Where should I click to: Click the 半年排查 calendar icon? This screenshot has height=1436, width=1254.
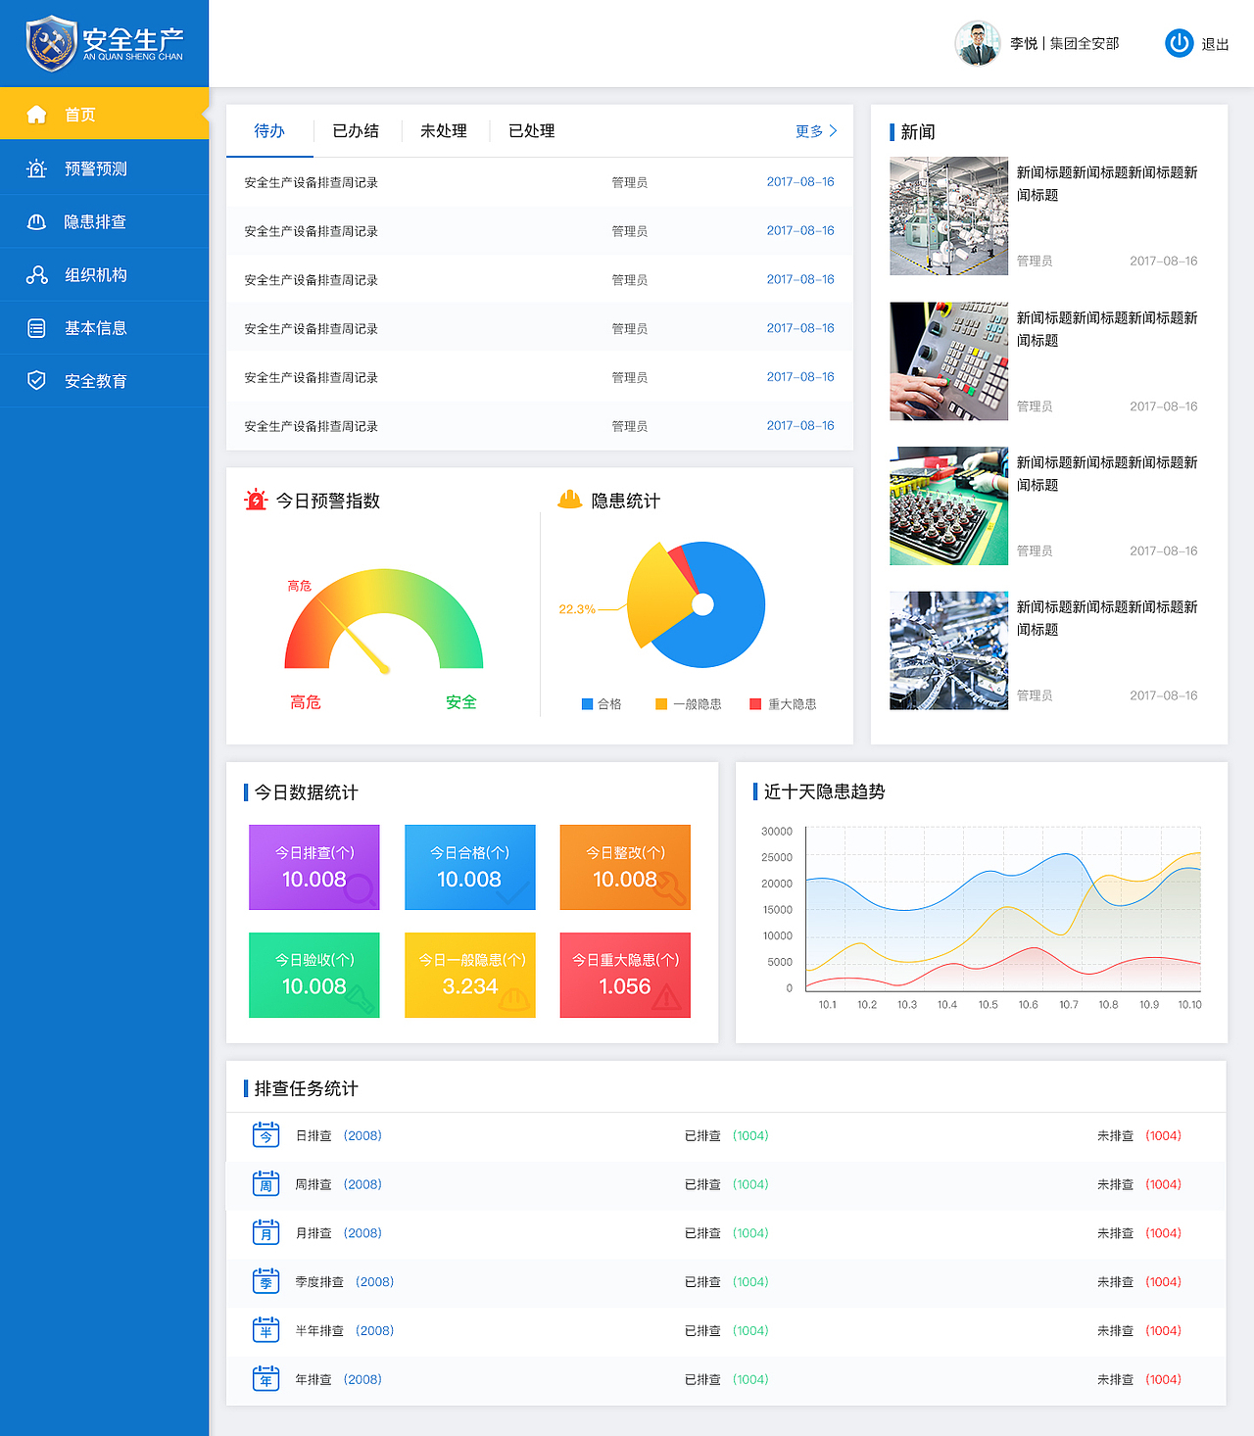tap(265, 1330)
